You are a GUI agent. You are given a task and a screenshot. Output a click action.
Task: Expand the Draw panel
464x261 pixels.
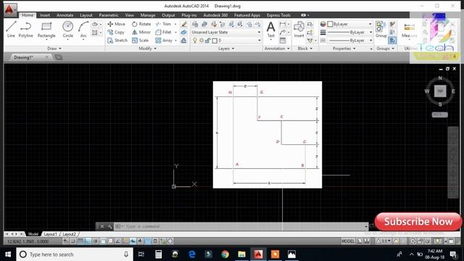54,49
